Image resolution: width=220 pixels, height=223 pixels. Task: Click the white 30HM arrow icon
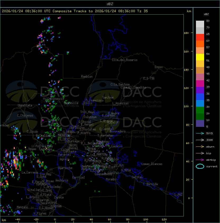pyautogui.click(x=200, y=140)
